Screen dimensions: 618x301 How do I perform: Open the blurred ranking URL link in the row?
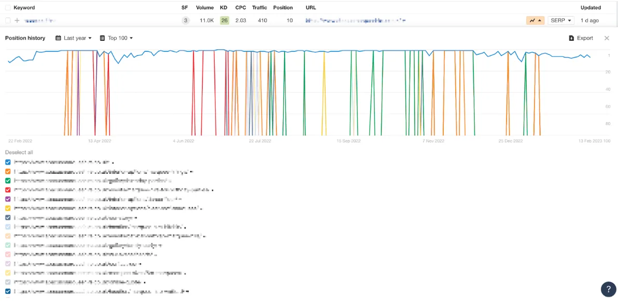pos(356,21)
